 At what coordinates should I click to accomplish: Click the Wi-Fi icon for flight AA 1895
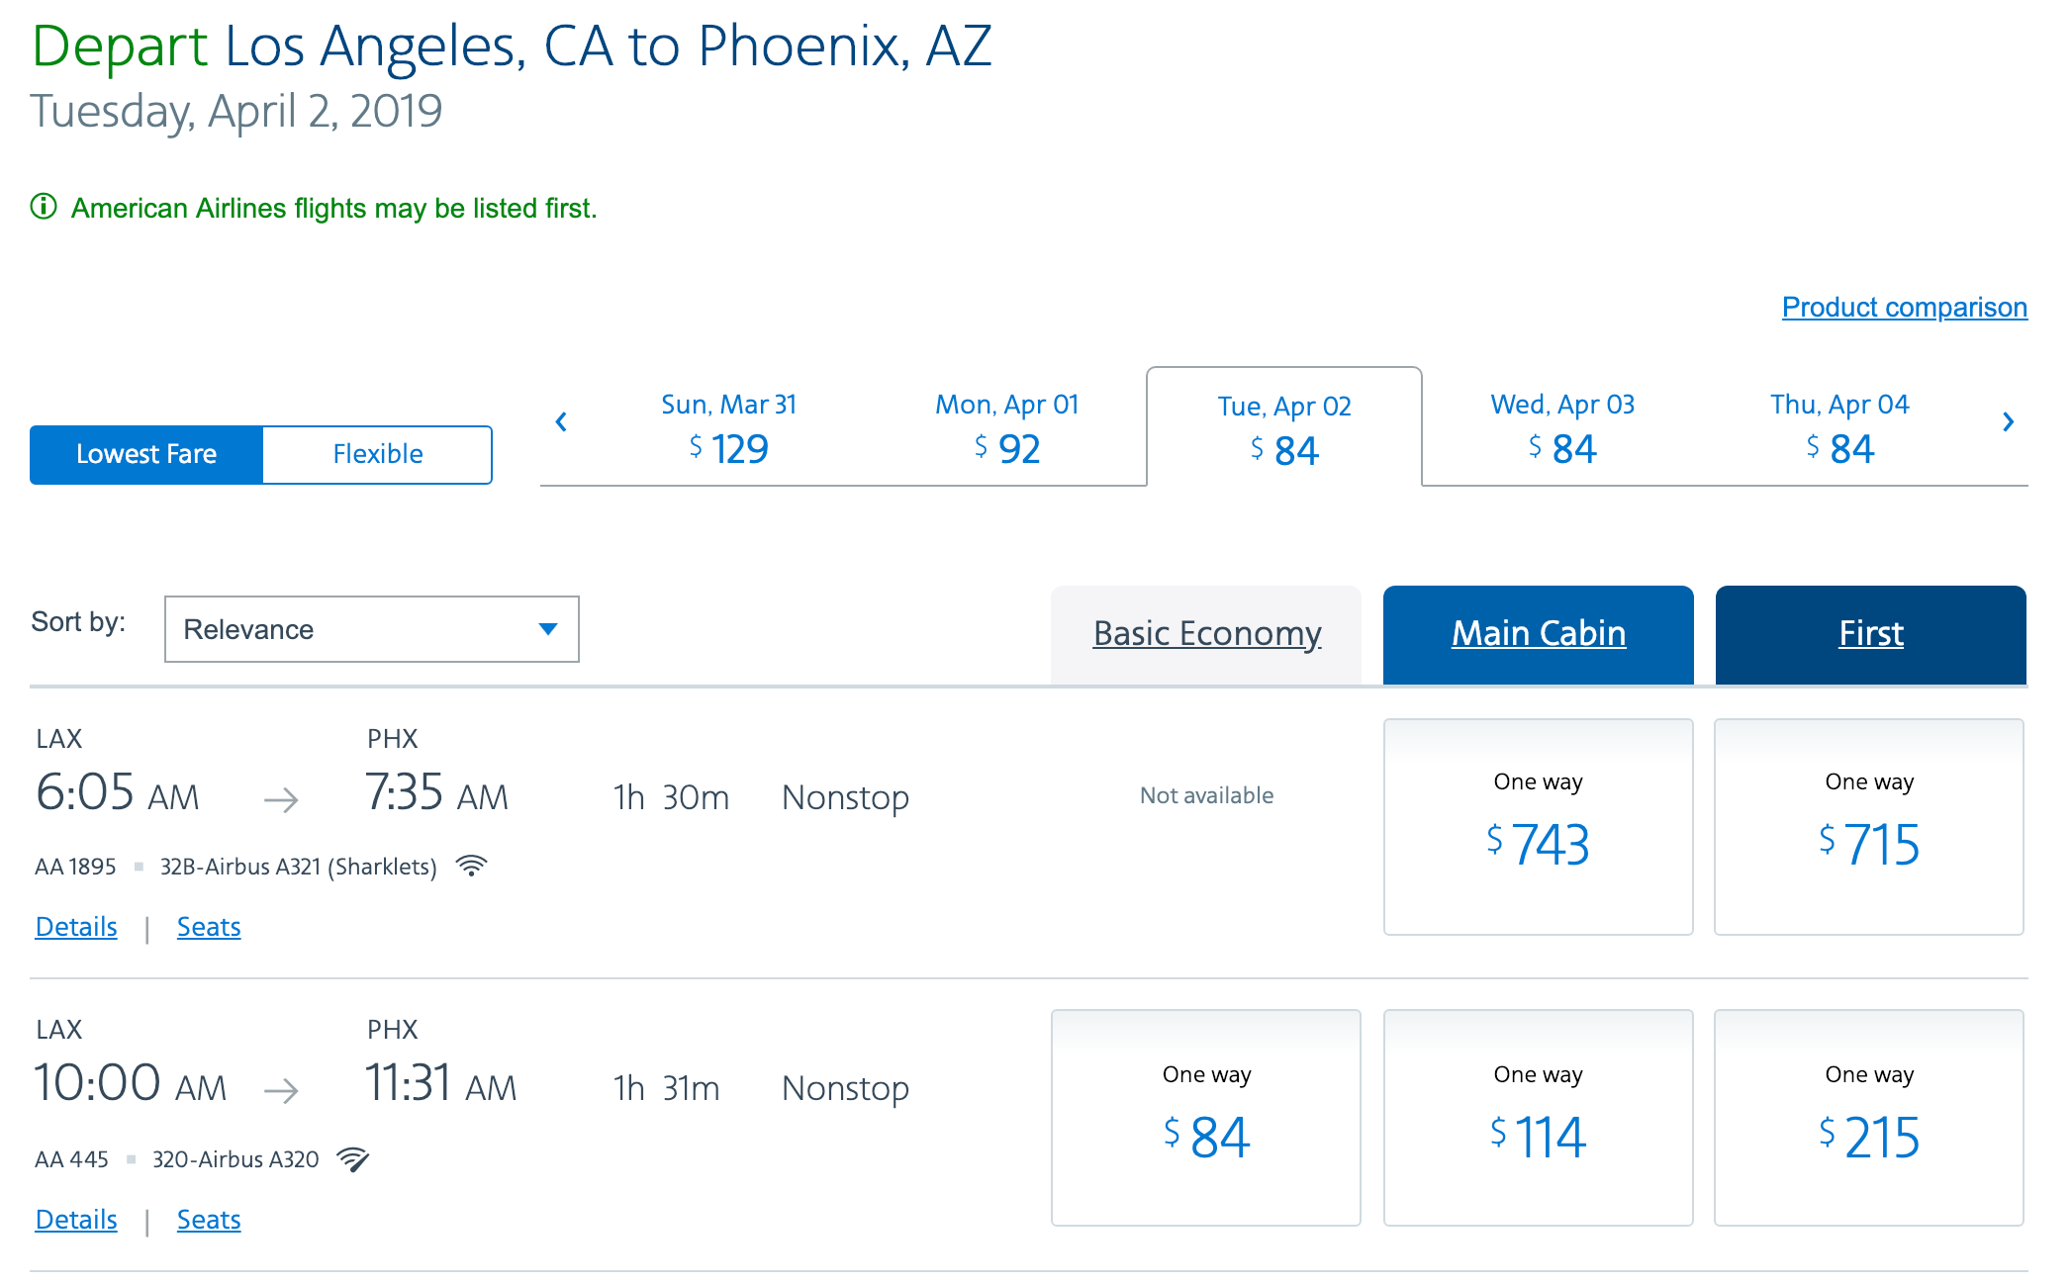click(x=472, y=867)
